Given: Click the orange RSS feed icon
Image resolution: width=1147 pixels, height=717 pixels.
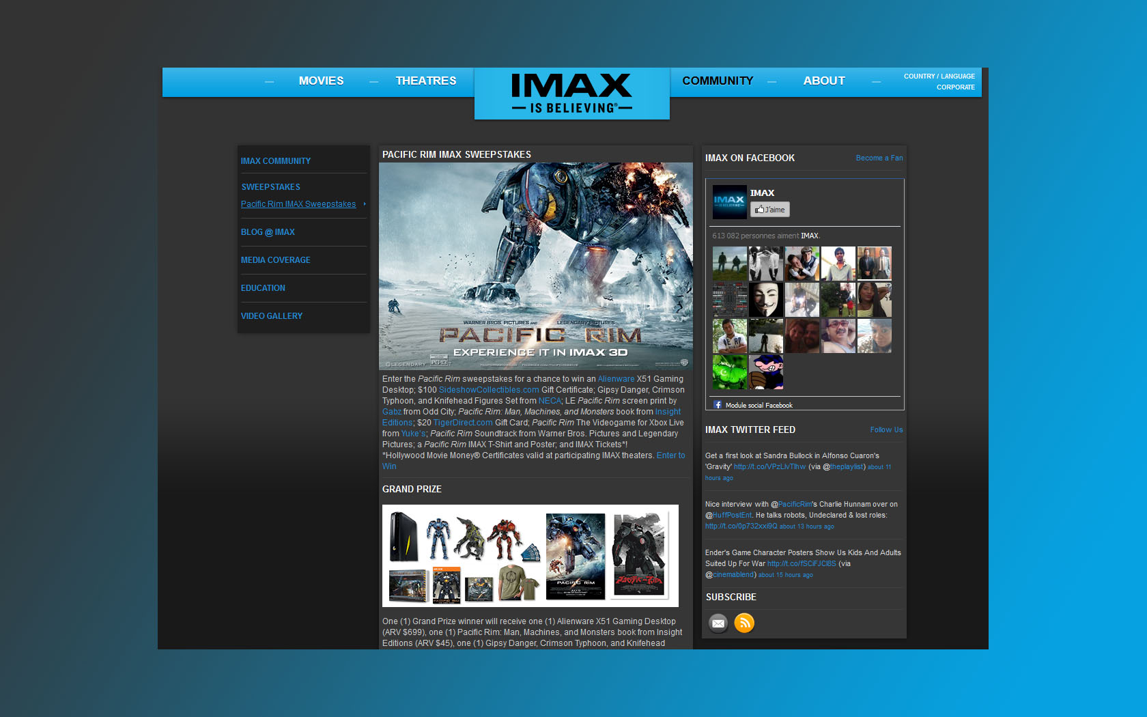Looking at the screenshot, I should point(744,623).
